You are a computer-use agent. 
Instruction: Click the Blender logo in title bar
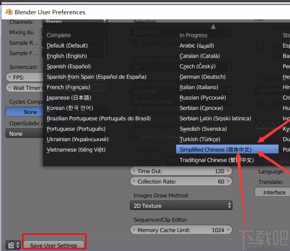(9, 12)
